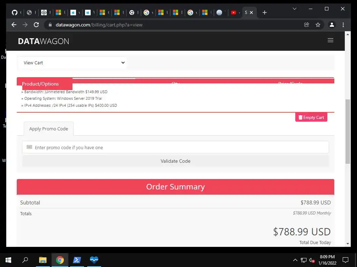Click the DATAWAGON logo

[x=44, y=41]
